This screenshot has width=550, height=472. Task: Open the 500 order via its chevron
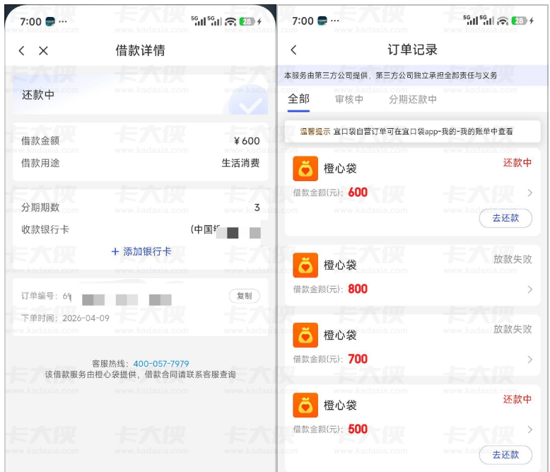[x=529, y=429]
